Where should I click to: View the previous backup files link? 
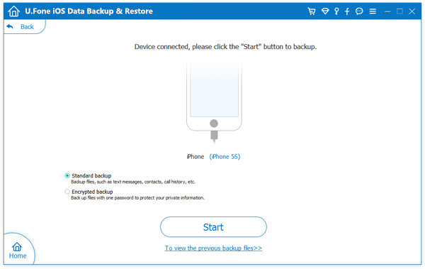click(x=213, y=248)
